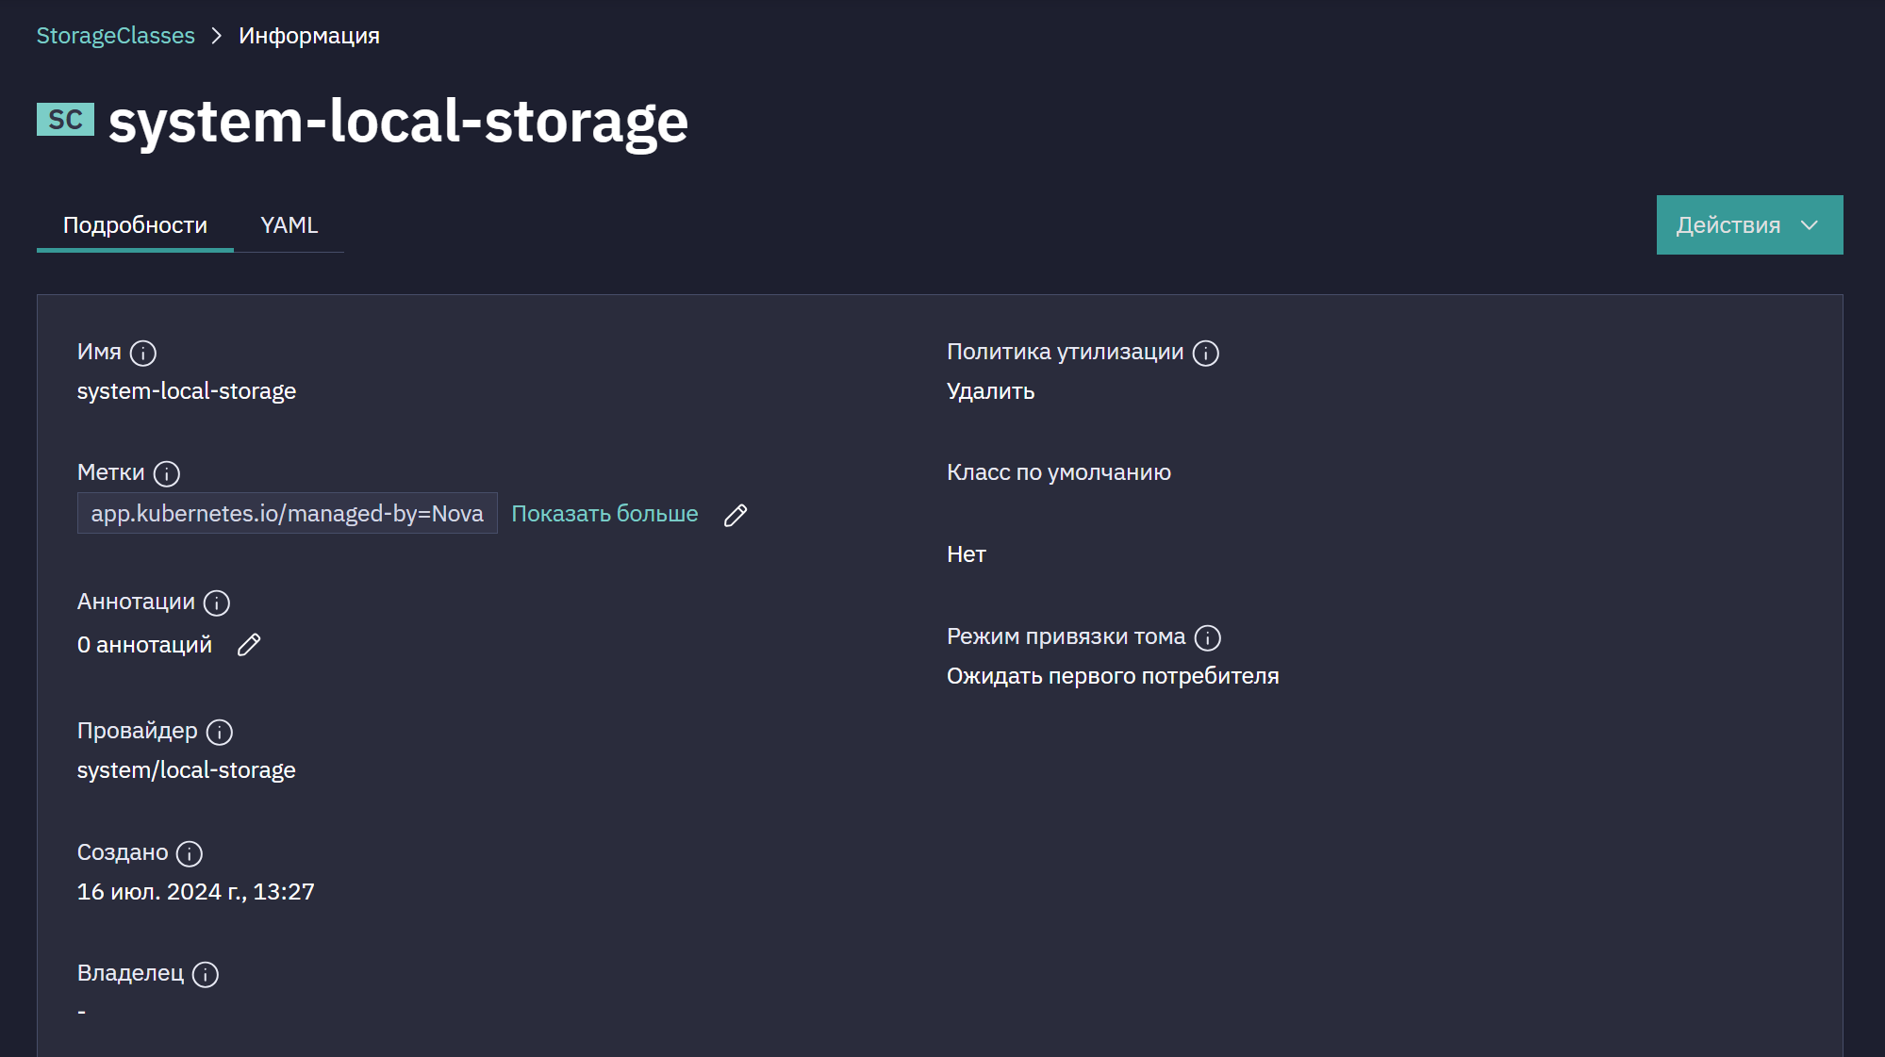The width and height of the screenshot is (1885, 1057).
Task: Click the app.kubernetes.io/managed-by=Nova label
Action: 288,513
